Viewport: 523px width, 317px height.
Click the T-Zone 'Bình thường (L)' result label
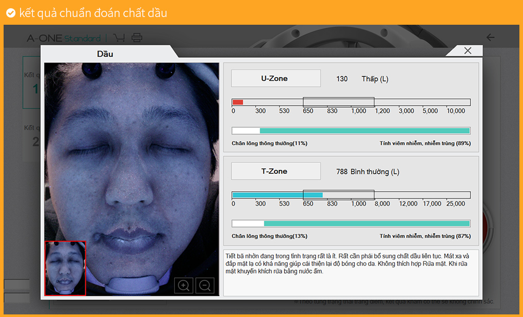click(x=375, y=172)
